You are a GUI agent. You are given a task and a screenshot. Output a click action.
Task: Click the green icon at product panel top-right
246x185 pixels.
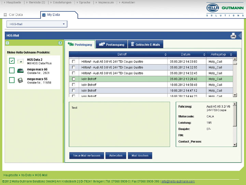60,43
